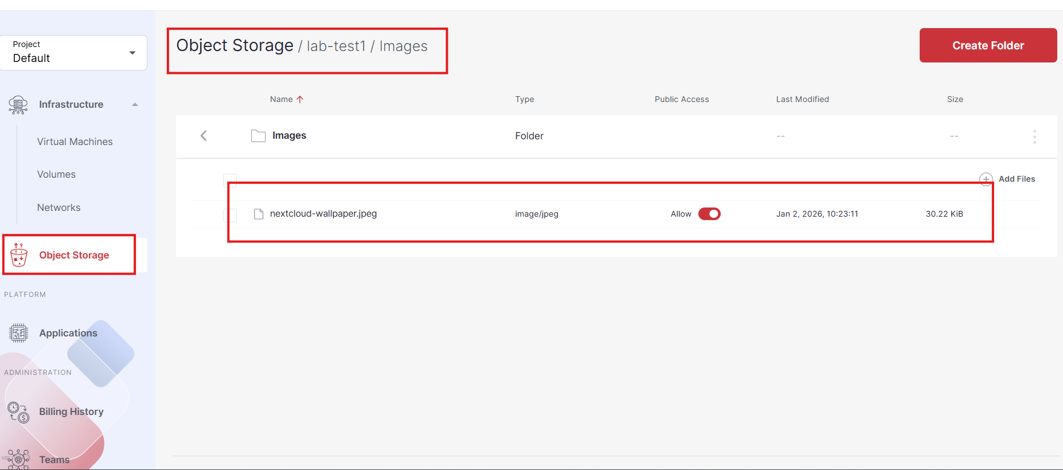Click the Images breadcrumb link

coord(404,46)
